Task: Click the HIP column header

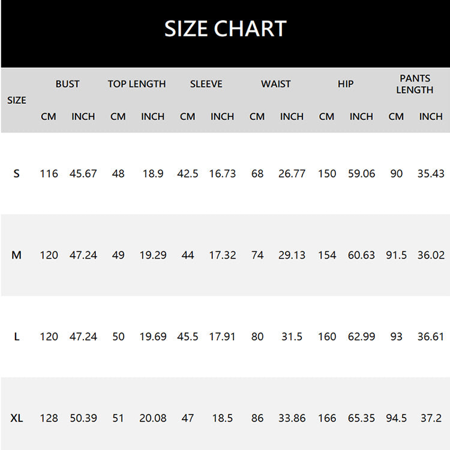Action: [x=346, y=84]
